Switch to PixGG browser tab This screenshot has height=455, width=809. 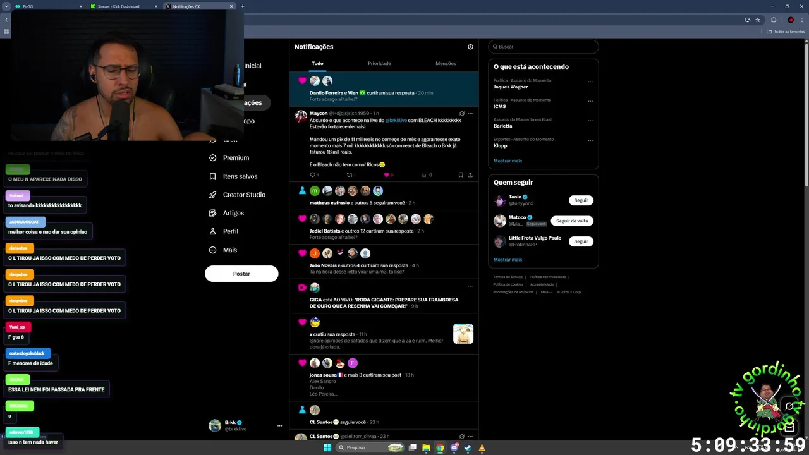(x=49, y=6)
